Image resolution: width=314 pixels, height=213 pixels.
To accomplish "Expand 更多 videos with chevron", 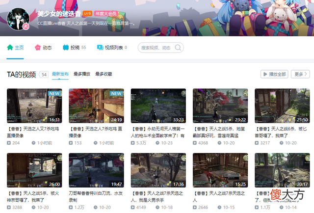I will 300,74.
